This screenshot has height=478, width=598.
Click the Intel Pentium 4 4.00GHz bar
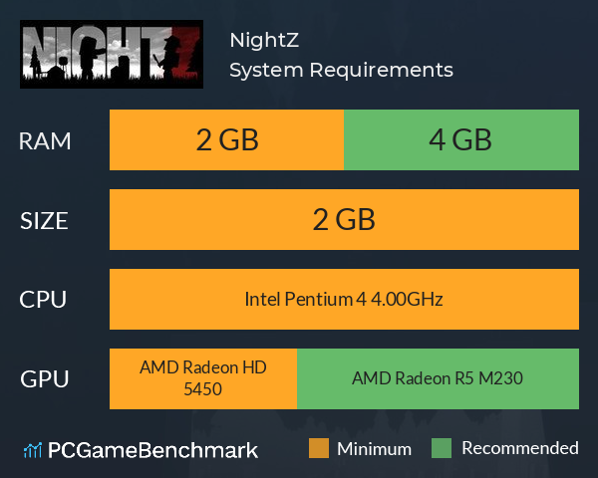(345, 299)
